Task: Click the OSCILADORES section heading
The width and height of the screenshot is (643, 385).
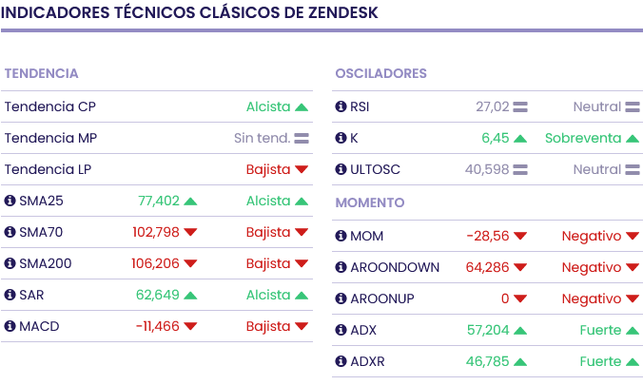Action: 380,74
